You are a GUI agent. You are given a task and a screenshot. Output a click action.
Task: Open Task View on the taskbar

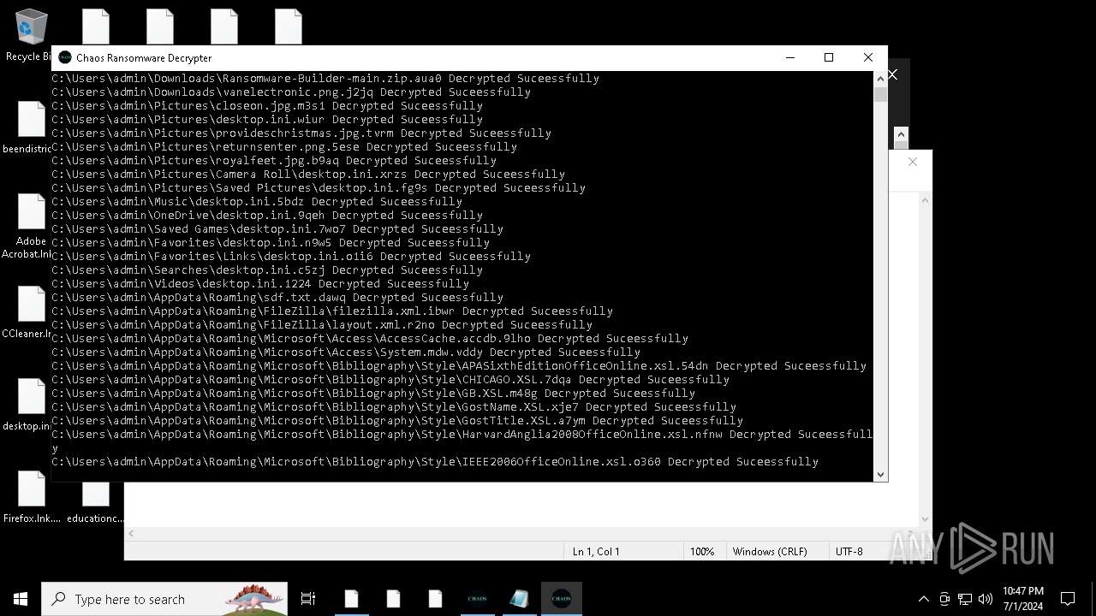308,599
